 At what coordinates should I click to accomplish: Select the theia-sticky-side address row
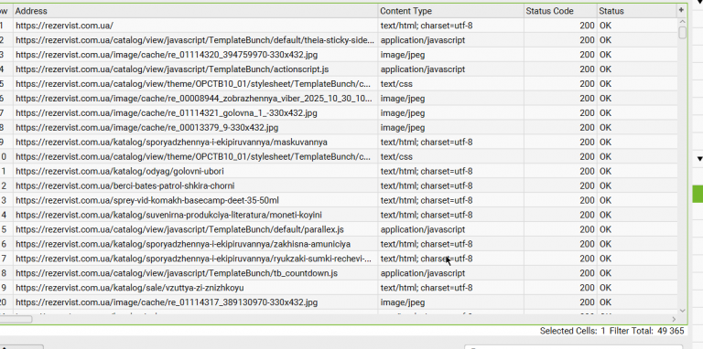tap(196, 40)
